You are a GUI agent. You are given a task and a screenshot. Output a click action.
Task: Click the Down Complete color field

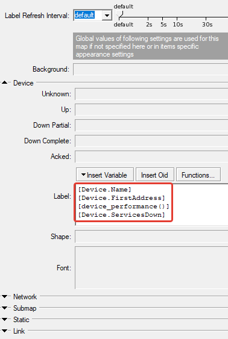151,141
